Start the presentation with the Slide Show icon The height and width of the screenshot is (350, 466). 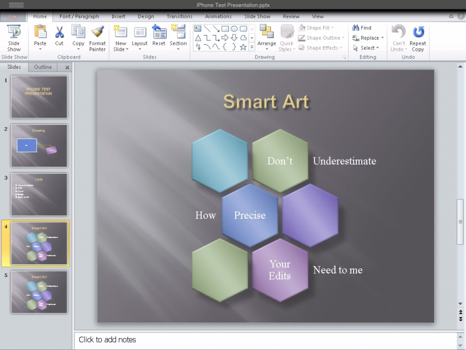point(14,32)
